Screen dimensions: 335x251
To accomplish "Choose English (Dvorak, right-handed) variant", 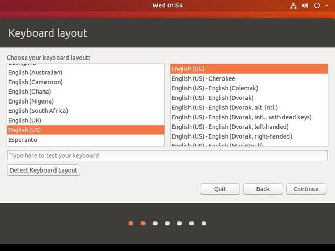I will click(249, 136).
